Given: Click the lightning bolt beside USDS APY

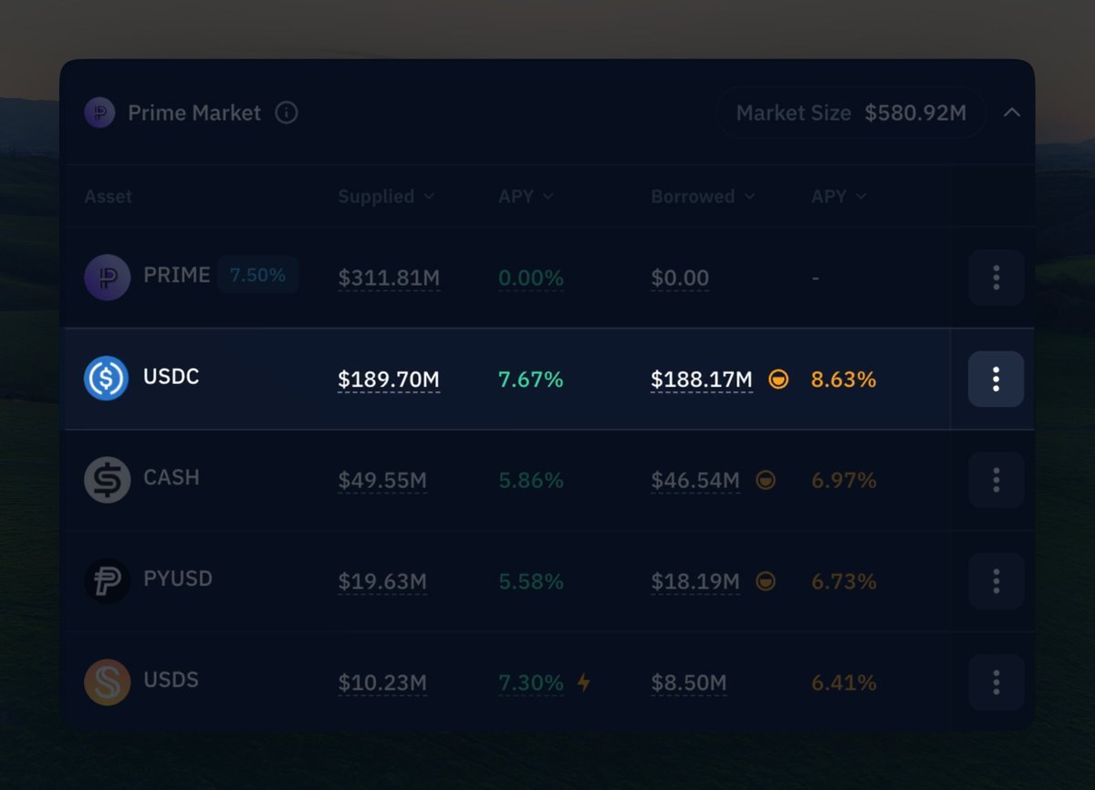Looking at the screenshot, I should pos(584,682).
